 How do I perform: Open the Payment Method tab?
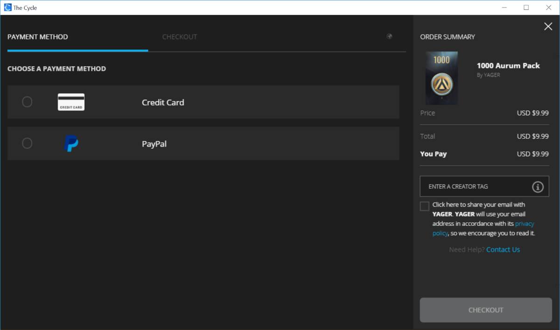click(x=38, y=37)
